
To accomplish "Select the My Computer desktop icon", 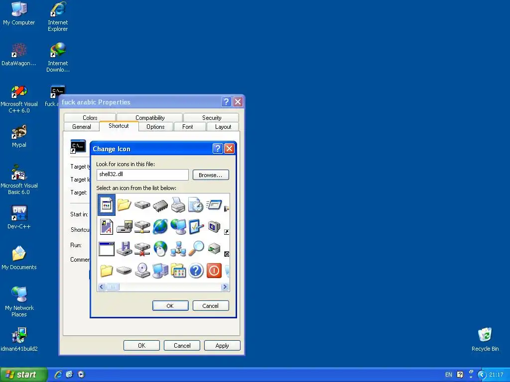I will 19,14.
